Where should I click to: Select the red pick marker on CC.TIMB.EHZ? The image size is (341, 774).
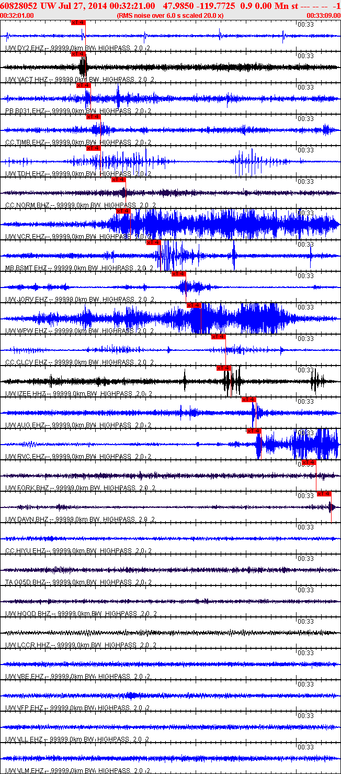pos(93,117)
